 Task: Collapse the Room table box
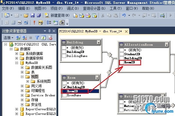pos(97,78)
